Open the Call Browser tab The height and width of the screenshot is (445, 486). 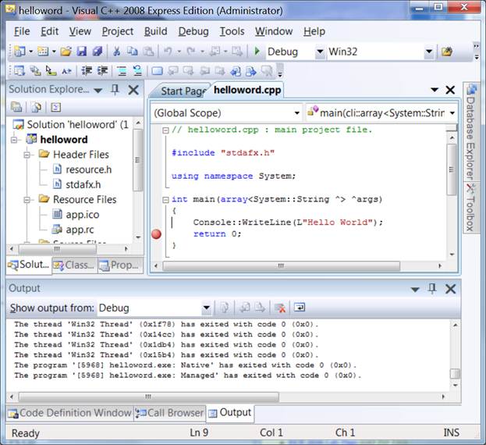tap(170, 413)
